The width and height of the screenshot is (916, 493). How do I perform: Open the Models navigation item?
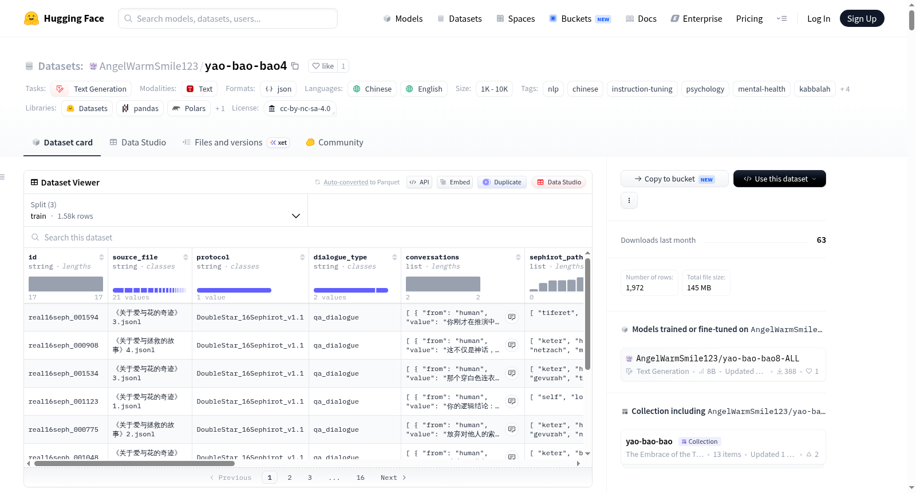point(403,18)
